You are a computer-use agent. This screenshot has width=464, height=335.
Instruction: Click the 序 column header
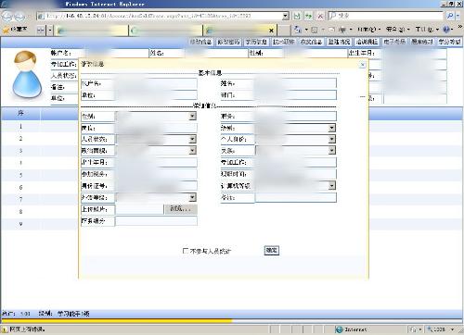(20, 113)
